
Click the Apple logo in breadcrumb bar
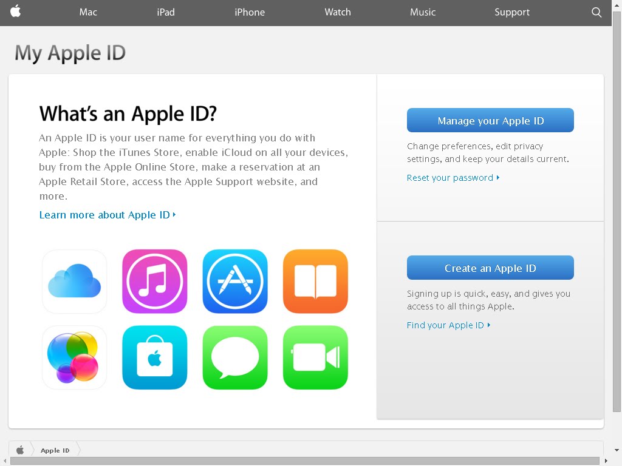click(x=20, y=450)
